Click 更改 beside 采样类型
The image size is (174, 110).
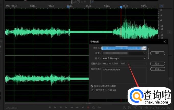coord(157,64)
